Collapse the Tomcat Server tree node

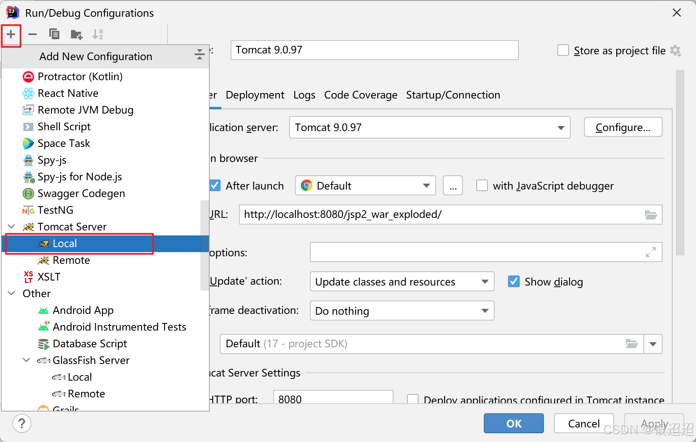click(x=12, y=227)
